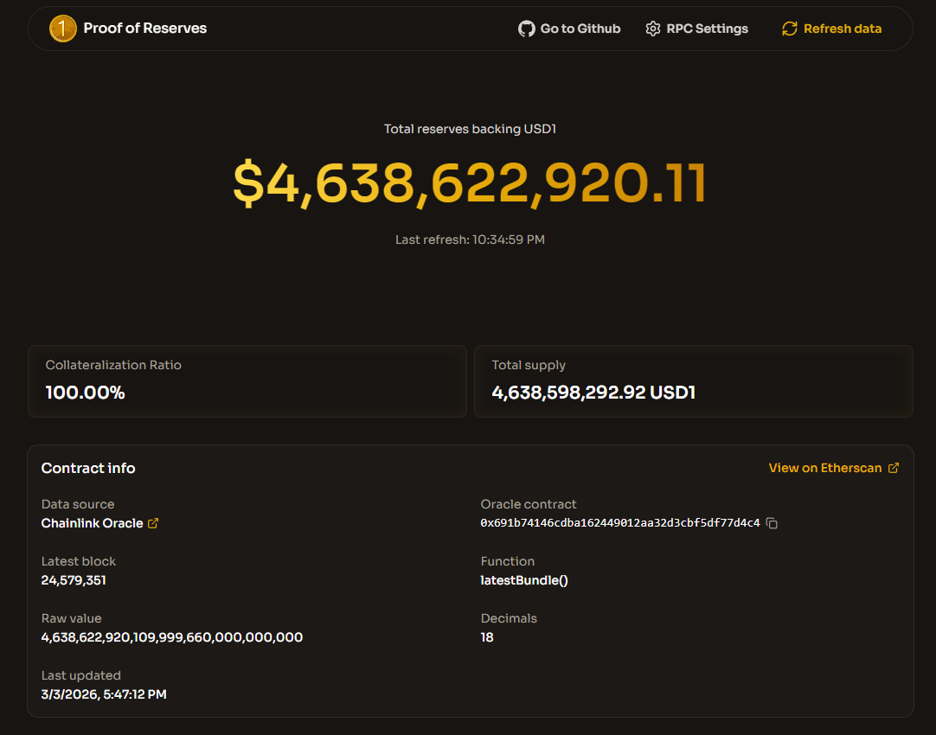Click external-link icon beside View on Etherscan
This screenshot has width=936, height=735.
(x=894, y=468)
